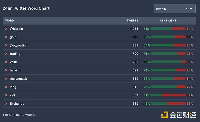Image resolution: width=200 pixels, height=122 pixels.
Task: Sort by the WORD column header
Action: pos(10,21)
